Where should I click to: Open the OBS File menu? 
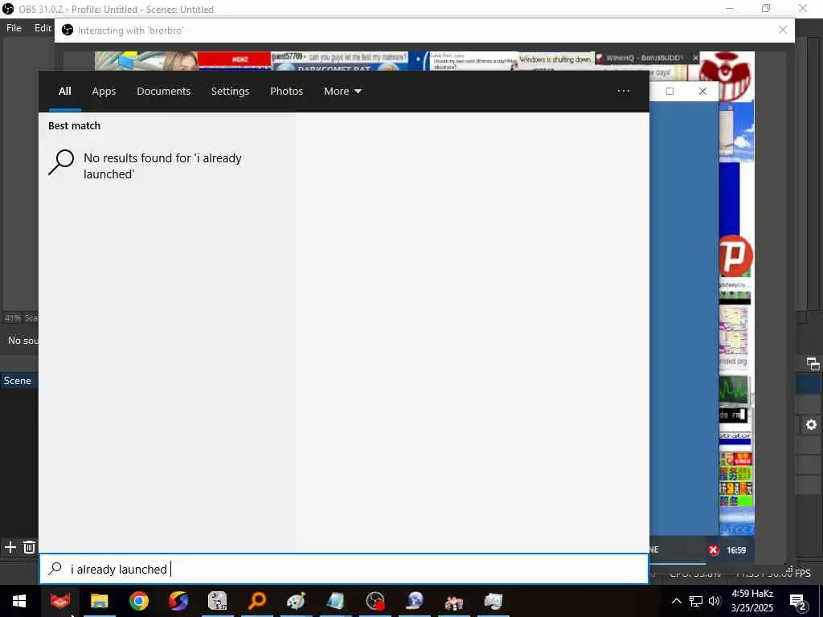(14, 28)
